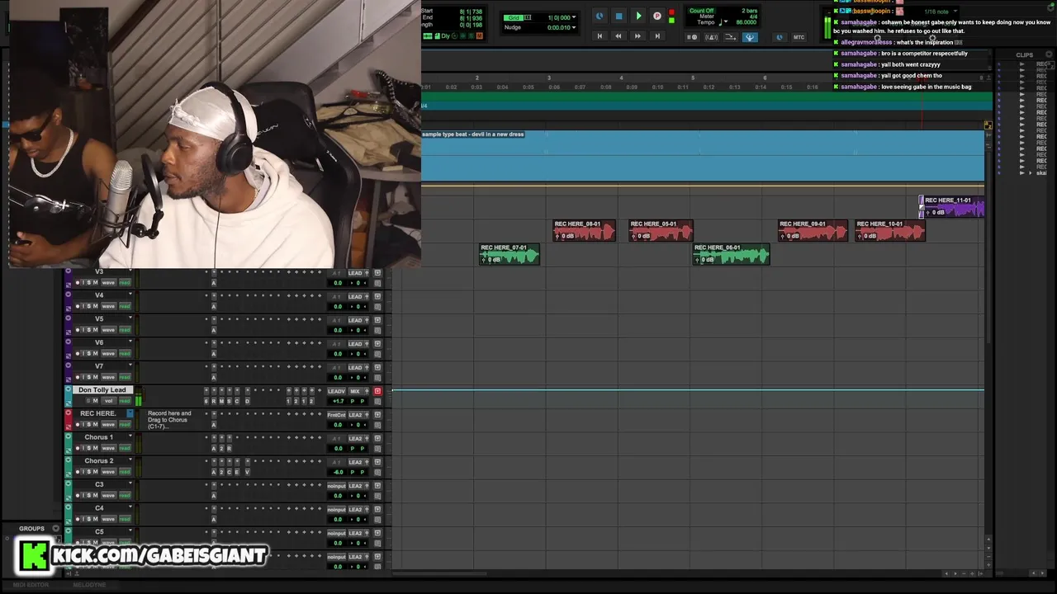The image size is (1057, 594).
Task: Toggle the QuickPunch P transport button
Action: (x=657, y=16)
